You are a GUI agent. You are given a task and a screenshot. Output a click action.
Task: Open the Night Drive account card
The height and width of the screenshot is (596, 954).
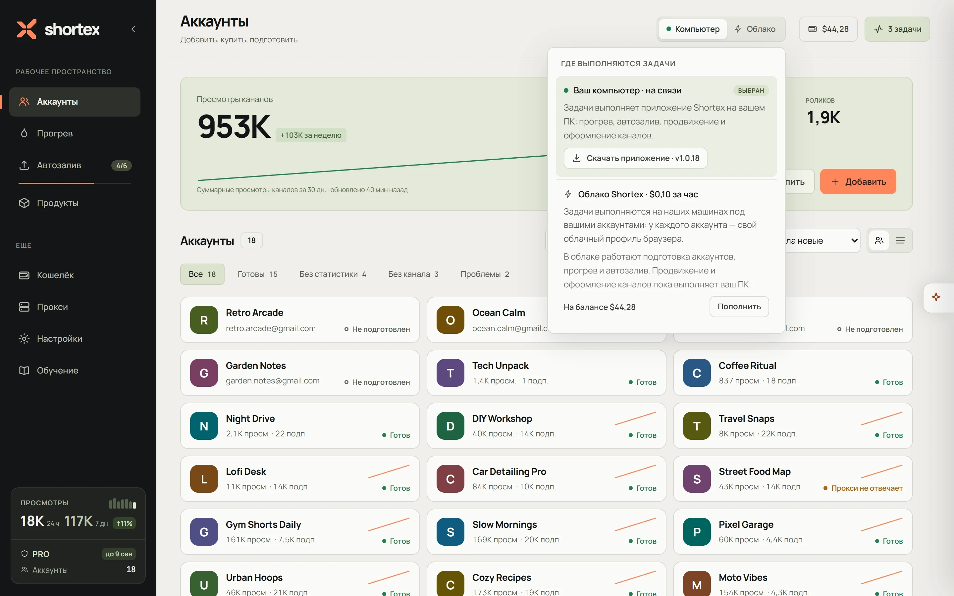(300, 426)
